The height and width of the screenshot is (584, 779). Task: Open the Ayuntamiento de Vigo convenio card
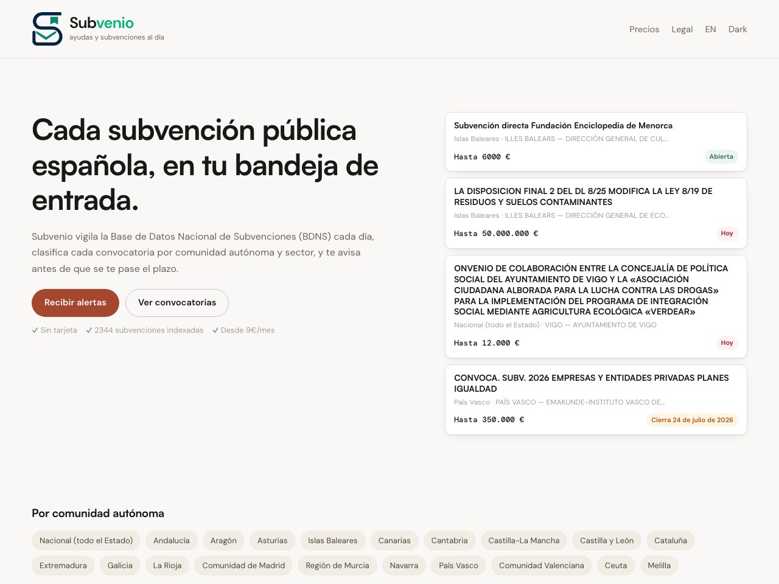(596, 307)
